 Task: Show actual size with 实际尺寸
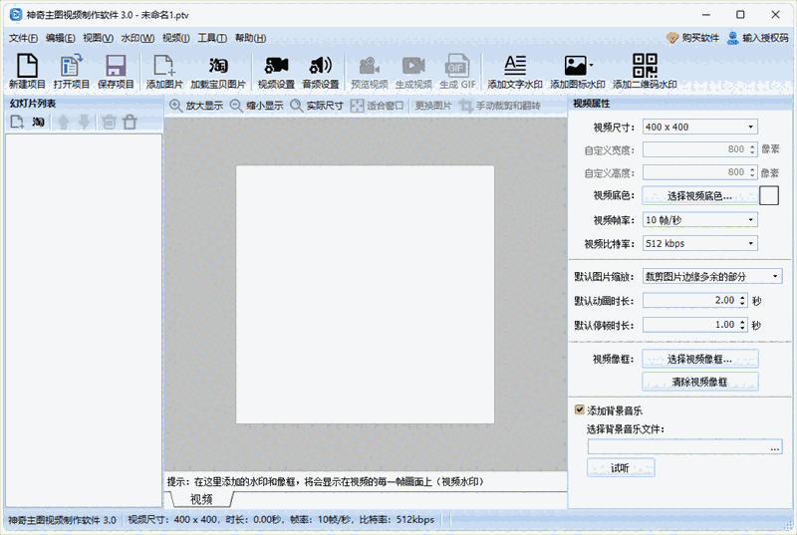(317, 106)
